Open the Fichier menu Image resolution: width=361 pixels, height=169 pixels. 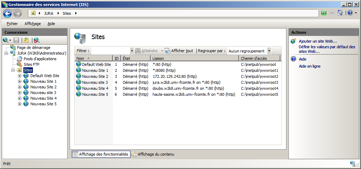tap(12, 24)
